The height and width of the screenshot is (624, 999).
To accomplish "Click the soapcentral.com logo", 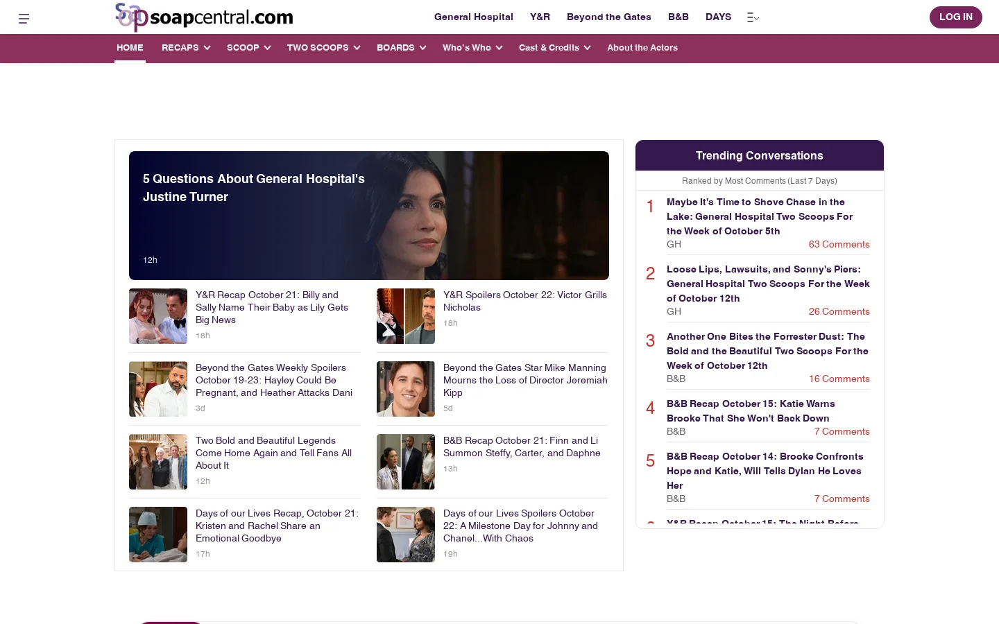I will coord(204,17).
